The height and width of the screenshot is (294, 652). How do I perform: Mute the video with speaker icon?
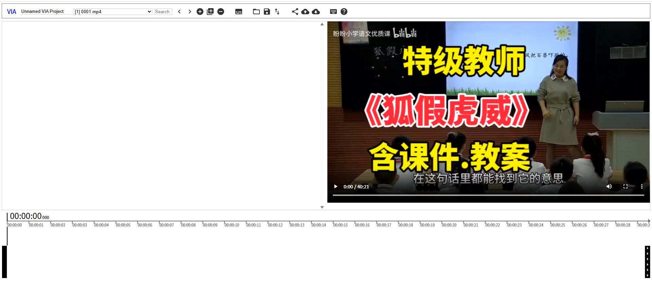(609, 186)
